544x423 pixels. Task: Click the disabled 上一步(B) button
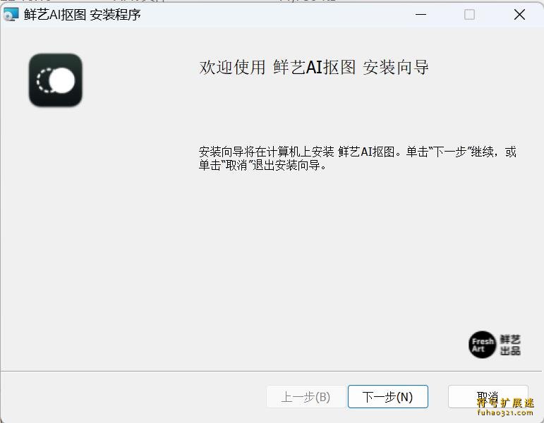click(306, 397)
